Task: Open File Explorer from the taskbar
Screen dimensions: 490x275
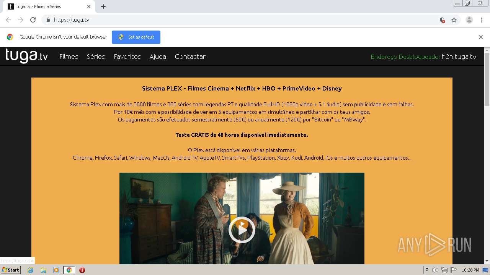Action: tap(43, 270)
